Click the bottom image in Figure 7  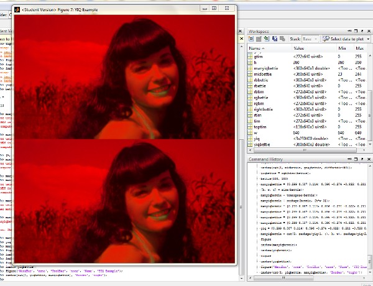[124, 201]
